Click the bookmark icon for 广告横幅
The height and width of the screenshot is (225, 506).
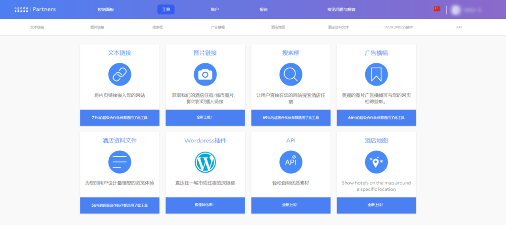tap(376, 74)
